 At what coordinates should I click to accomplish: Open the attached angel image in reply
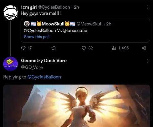click(76, 106)
